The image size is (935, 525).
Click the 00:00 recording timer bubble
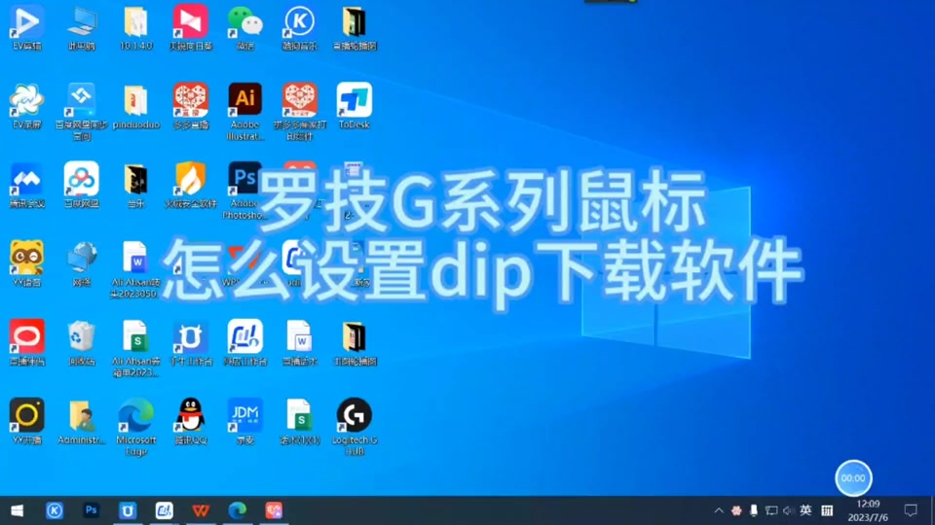(853, 478)
